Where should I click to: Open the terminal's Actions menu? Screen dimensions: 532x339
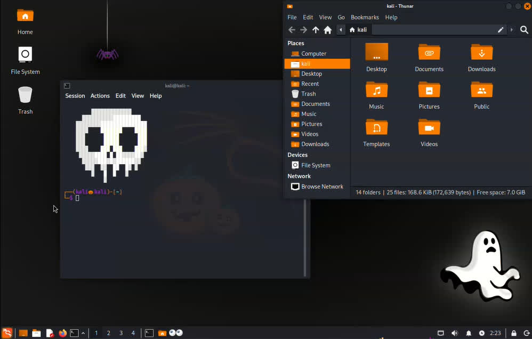pyautogui.click(x=100, y=96)
